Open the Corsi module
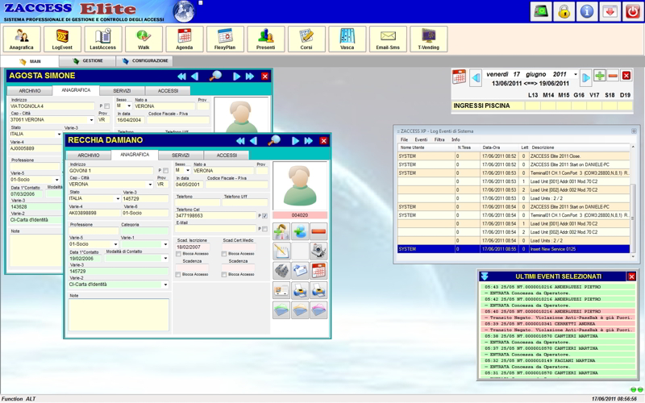 click(306, 39)
